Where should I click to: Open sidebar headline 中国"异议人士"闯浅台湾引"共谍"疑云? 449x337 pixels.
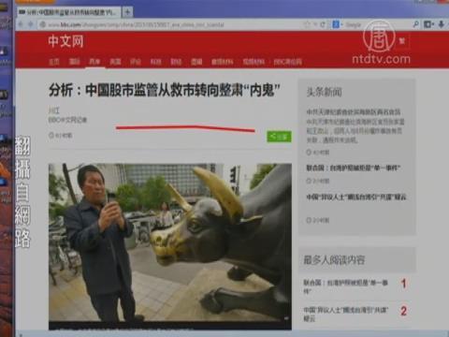pyautogui.click(x=356, y=197)
